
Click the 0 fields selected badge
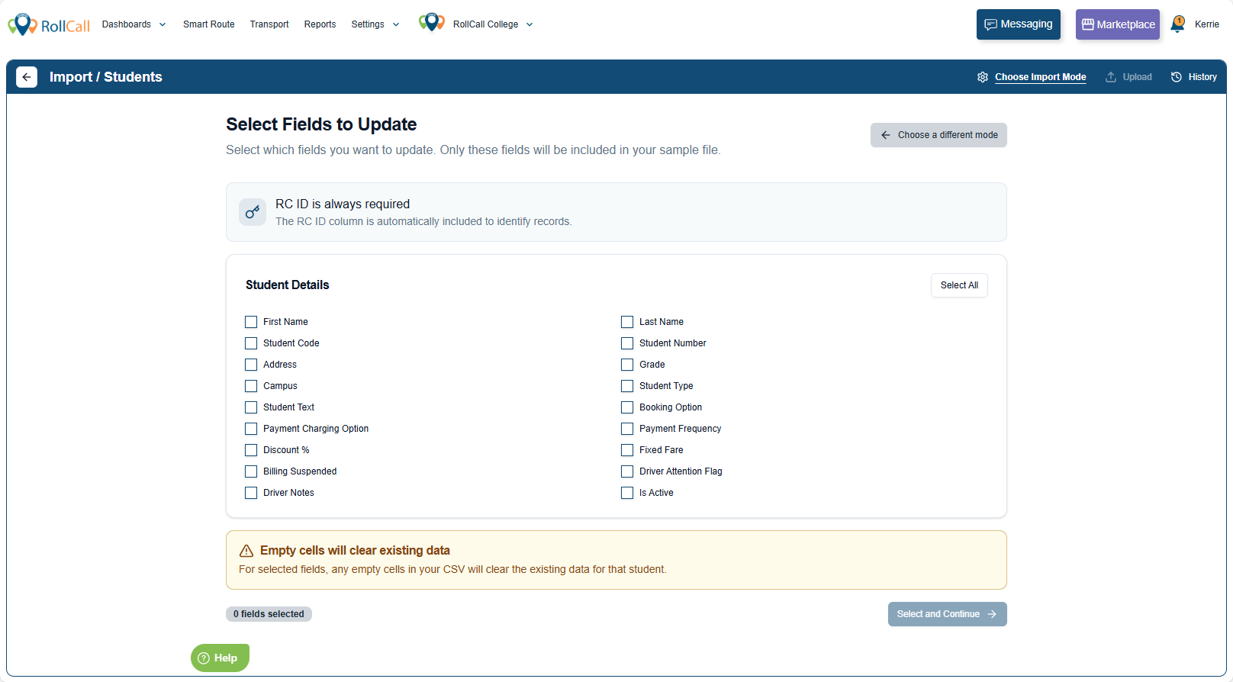coord(269,614)
